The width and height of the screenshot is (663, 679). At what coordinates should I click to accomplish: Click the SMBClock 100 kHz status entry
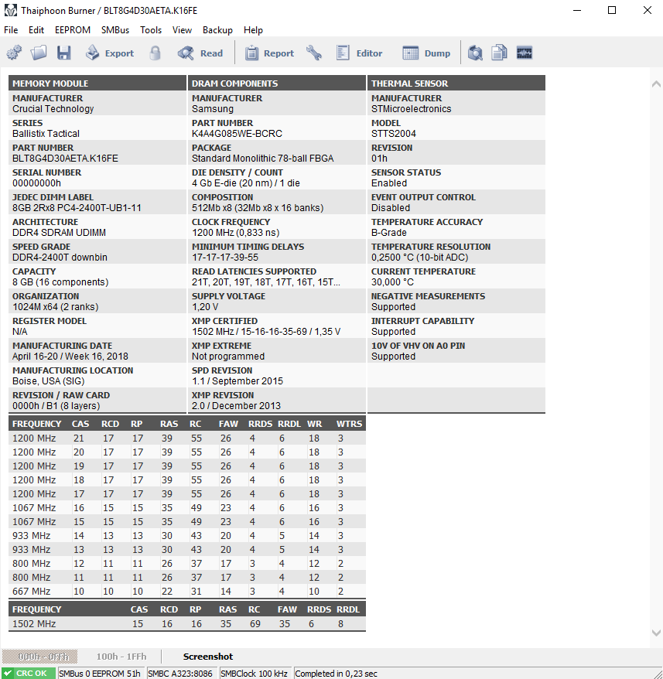pos(255,674)
